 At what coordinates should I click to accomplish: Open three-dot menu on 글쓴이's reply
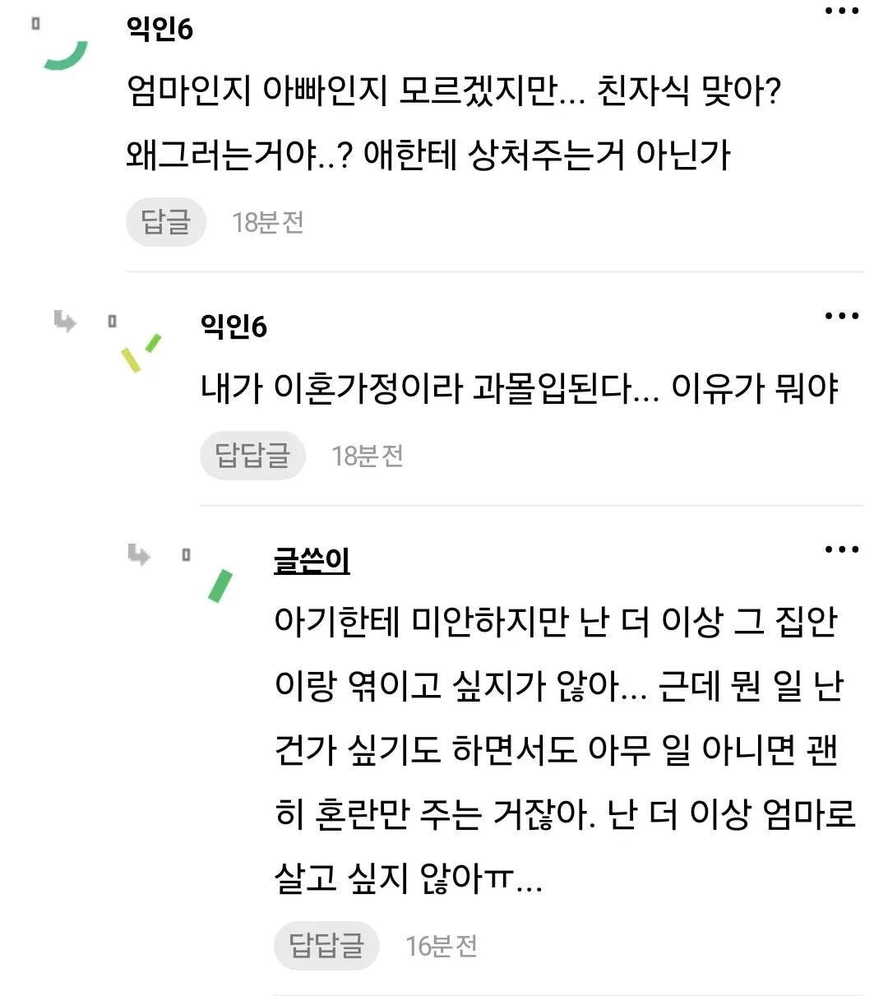click(x=842, y=549)
